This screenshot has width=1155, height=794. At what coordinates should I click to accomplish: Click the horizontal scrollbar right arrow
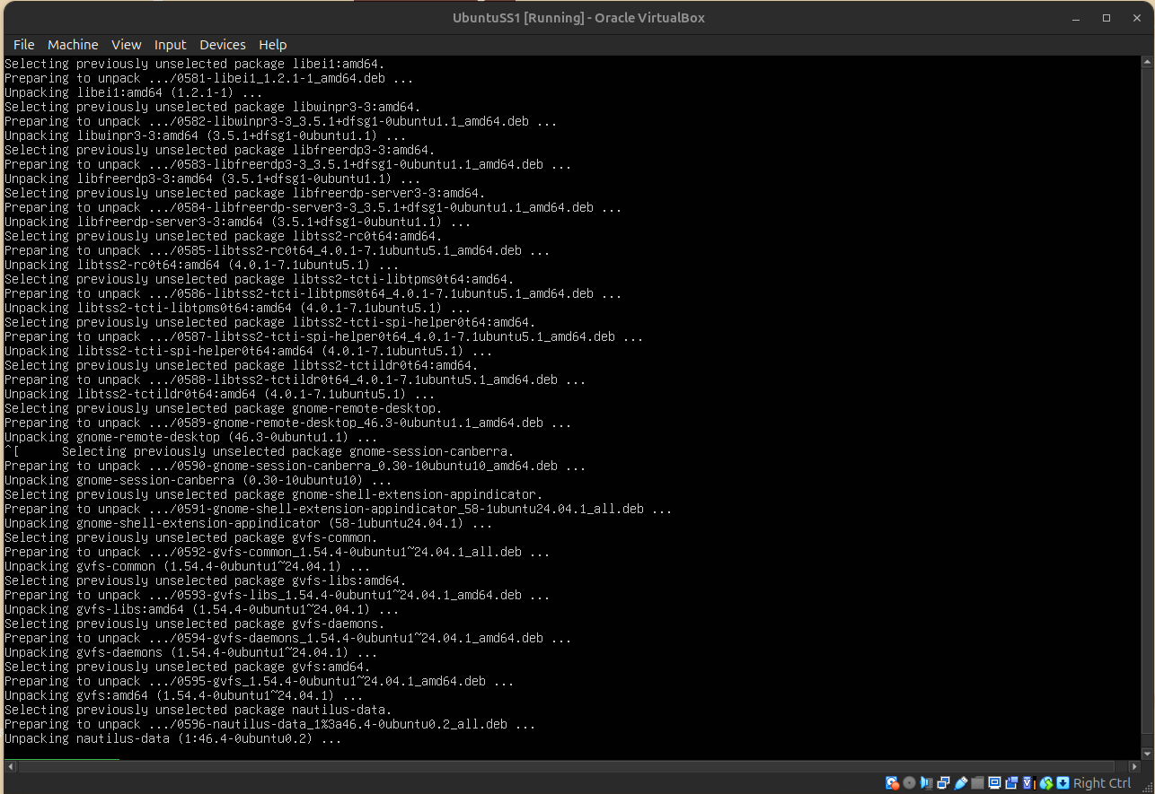1133,767
